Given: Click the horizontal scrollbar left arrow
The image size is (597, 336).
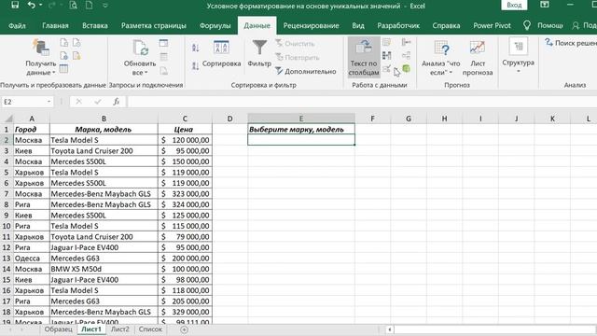Looking at the screenshot, I should (x=390, y=329).
